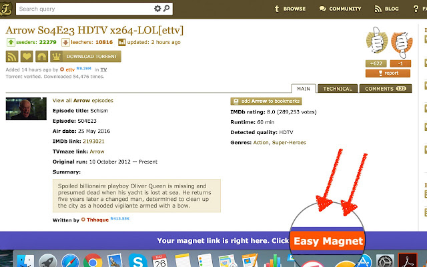The height and width of the screenshot is (267, 427).
Task: Add Arrow to bookmarks
Action: pyautogui.click(x=266, y=101)
